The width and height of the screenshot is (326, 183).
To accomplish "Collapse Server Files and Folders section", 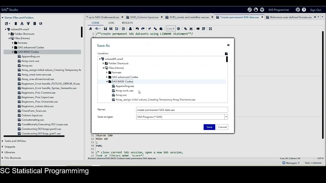I will (x=2, y=18).
